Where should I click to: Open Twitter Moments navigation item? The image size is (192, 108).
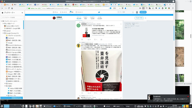pyautogui.click(x=64, y=12)
